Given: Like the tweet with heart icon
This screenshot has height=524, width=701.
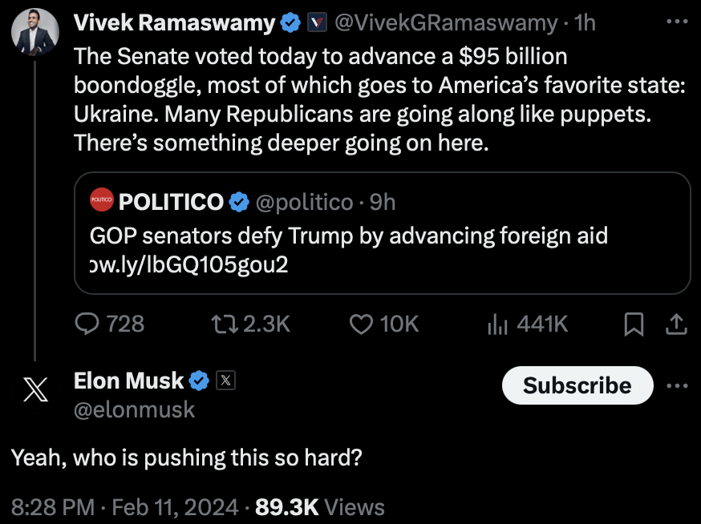Looking at the screenshot, I should [x=363, y=324].
